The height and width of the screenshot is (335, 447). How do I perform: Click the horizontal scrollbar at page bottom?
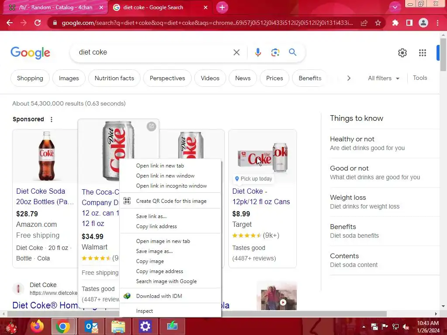pos(197,314)
